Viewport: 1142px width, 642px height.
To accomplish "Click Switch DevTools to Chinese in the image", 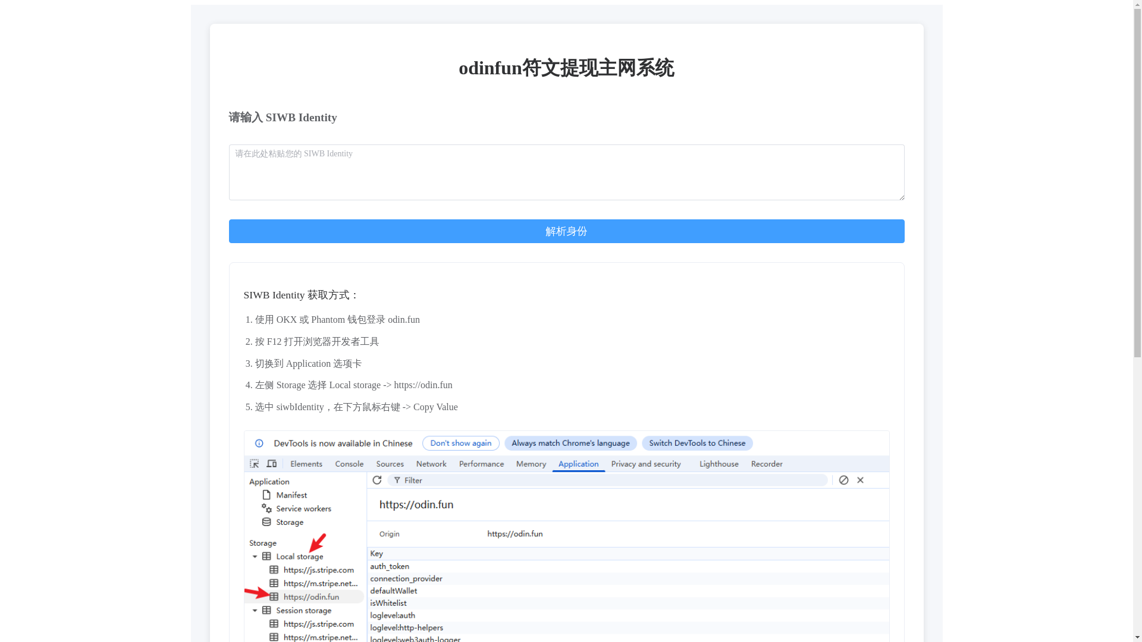I will coord(697,443).
